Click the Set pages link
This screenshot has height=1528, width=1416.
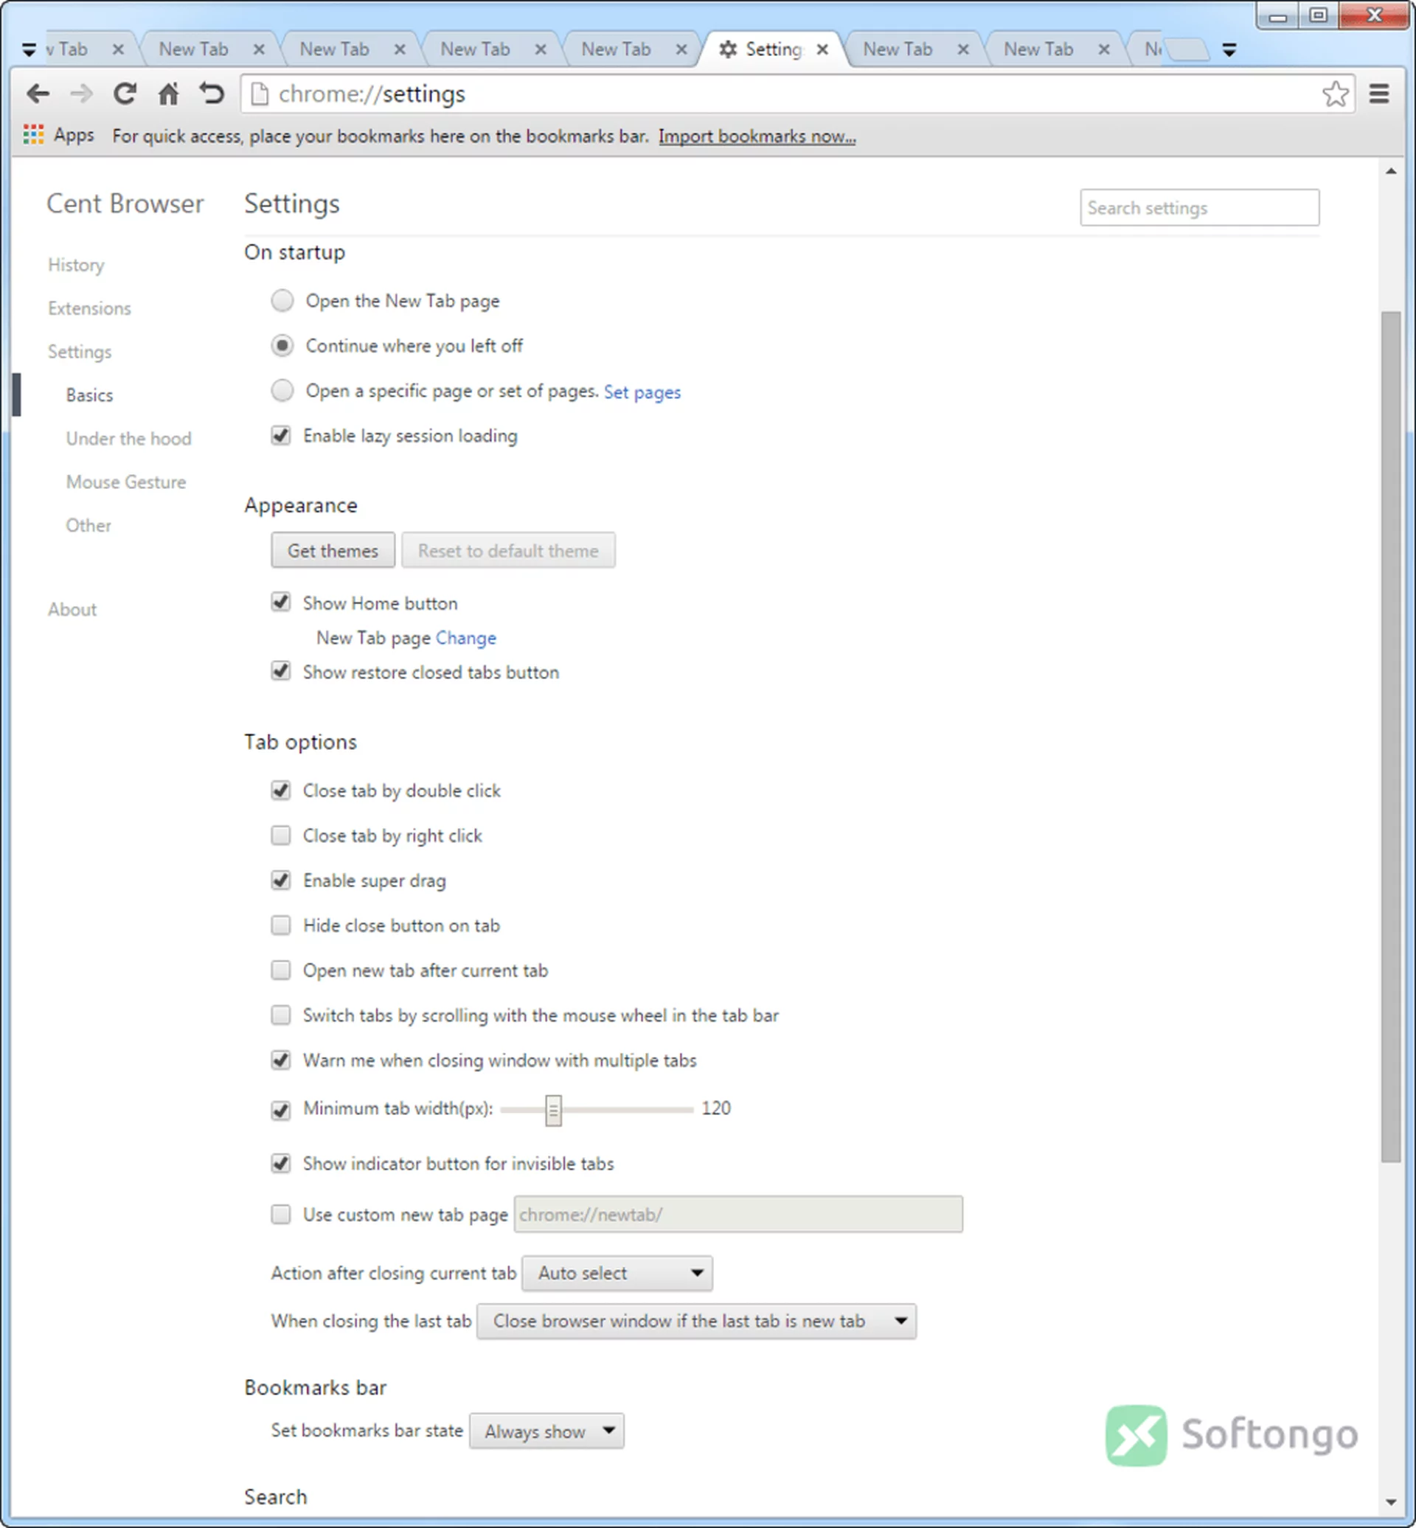[x=642, y=392]
